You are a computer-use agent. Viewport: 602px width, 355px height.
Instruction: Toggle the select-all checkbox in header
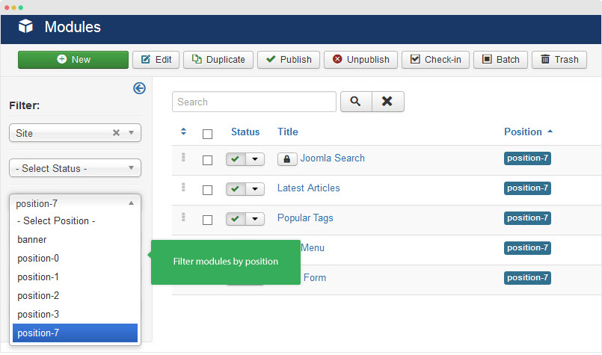(x=208, y=134)
